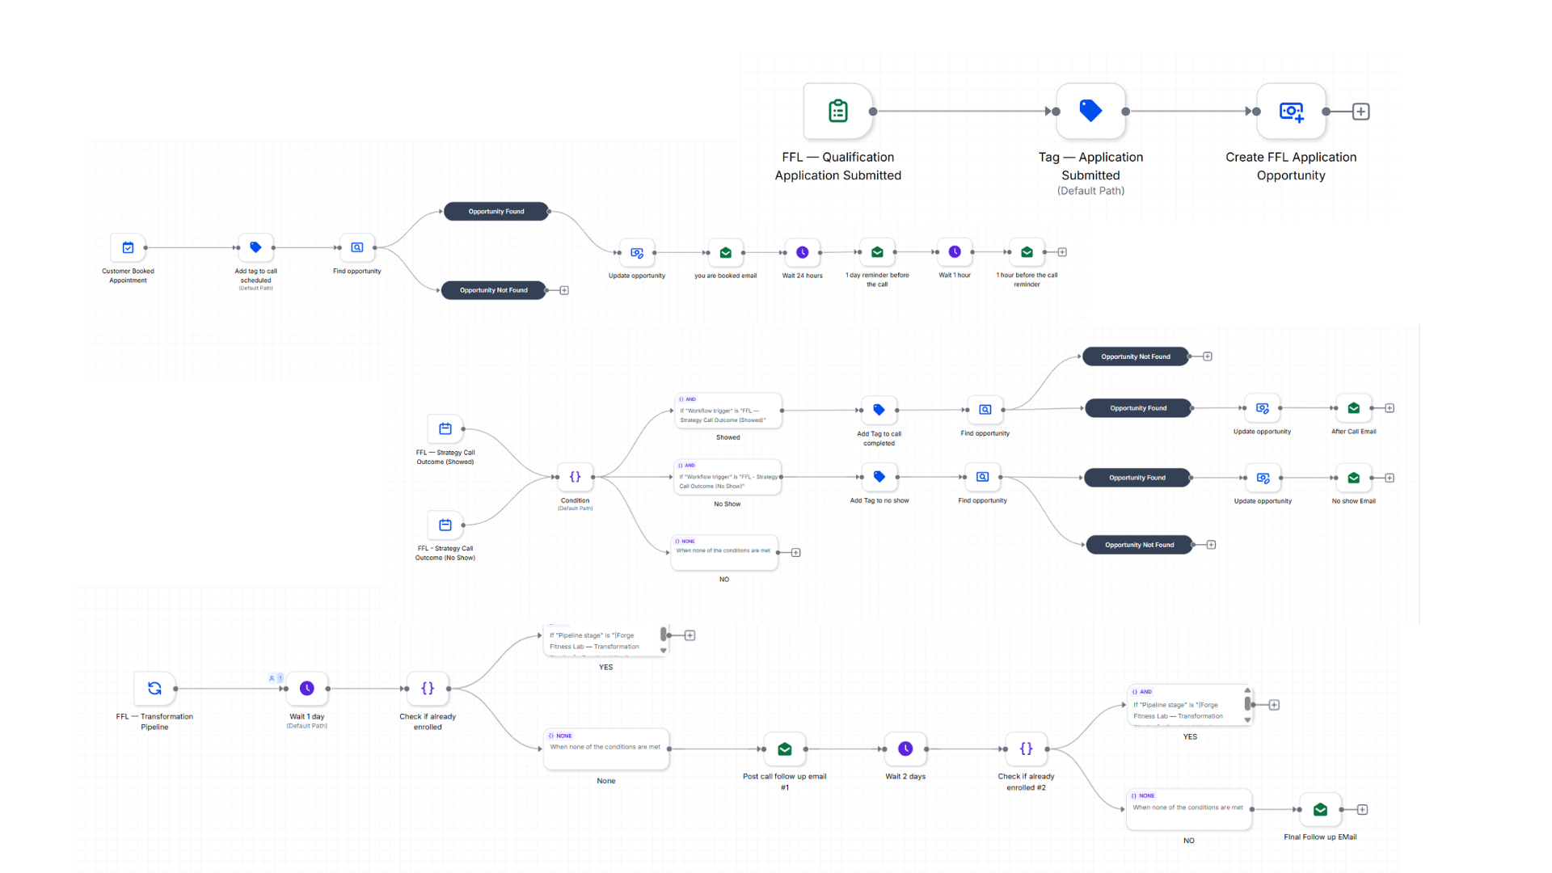The image size is (1552, 873).
Task: Open the FFL Transformation Pipeline trigger
Action: pos(154,689)
